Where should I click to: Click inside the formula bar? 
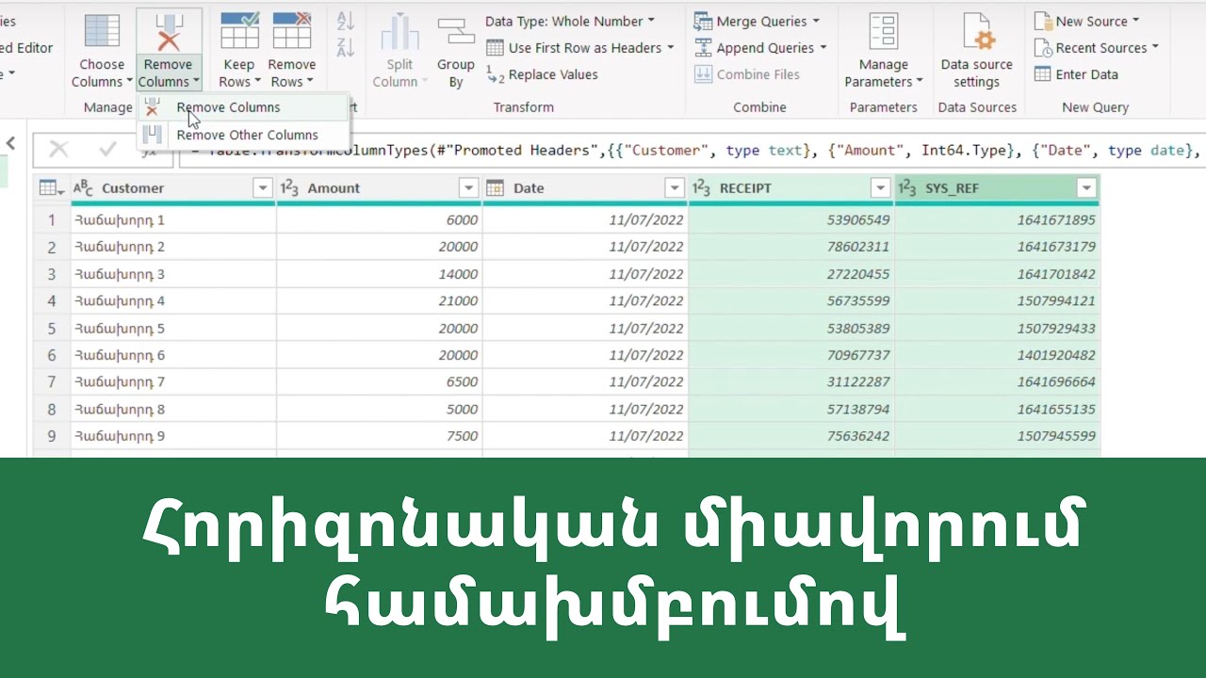[x=691, y=150]
